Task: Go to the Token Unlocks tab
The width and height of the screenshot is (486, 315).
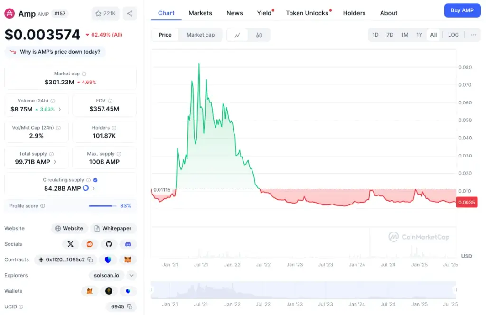Action: (x=307, y=13)
